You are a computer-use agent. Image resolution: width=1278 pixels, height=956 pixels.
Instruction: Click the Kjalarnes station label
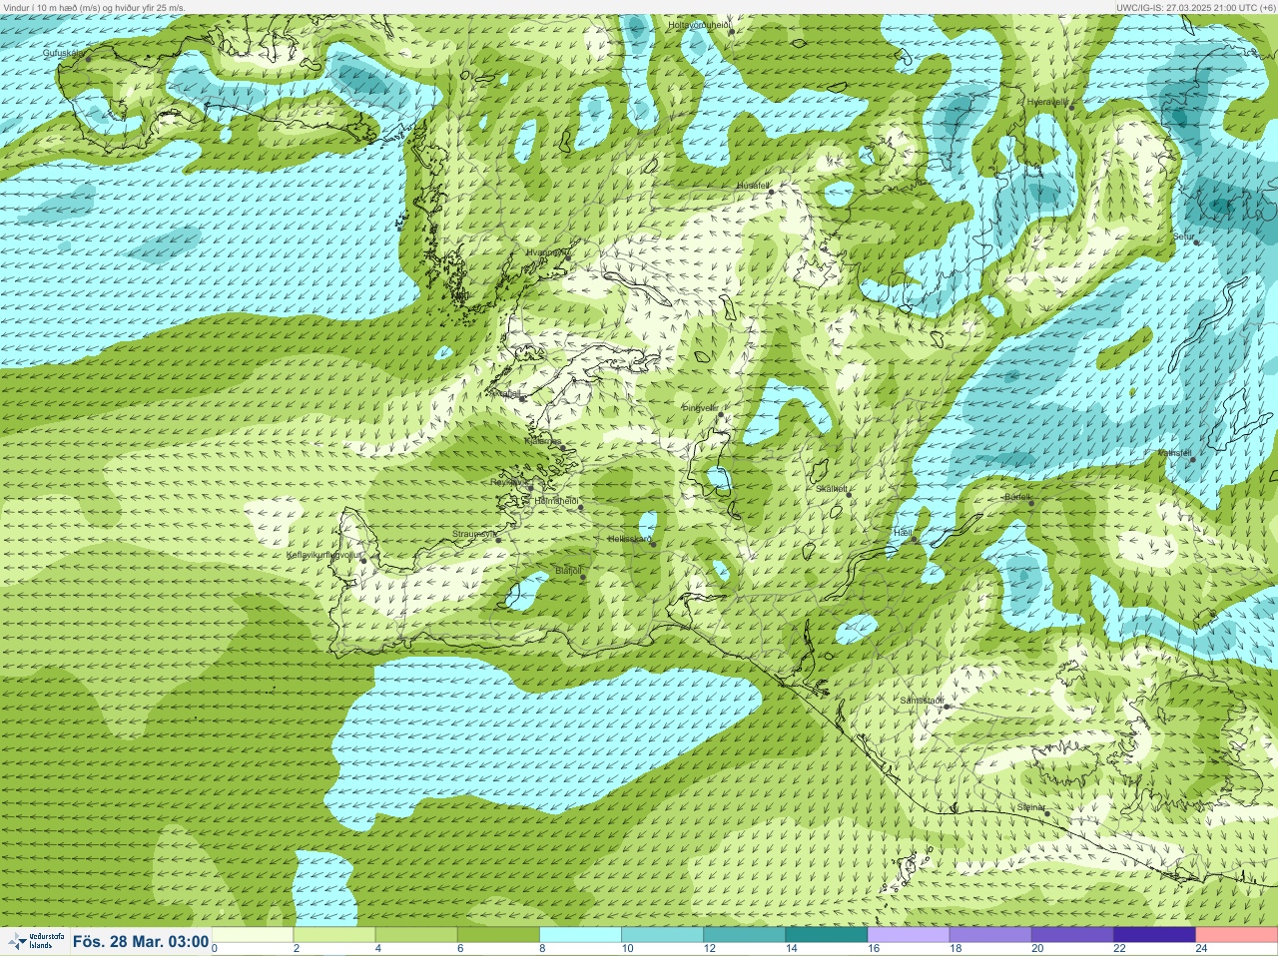click(x=543, y=441)
